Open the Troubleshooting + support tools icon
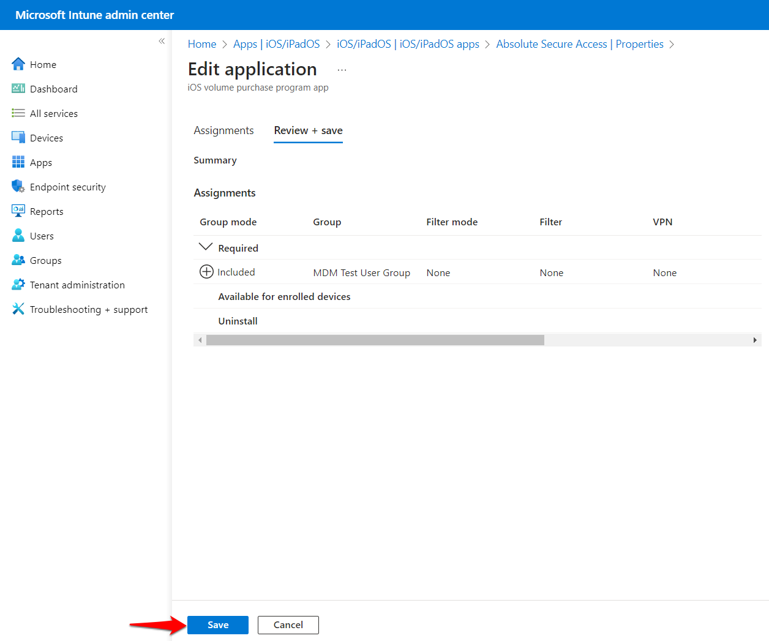 pos(18,309)
